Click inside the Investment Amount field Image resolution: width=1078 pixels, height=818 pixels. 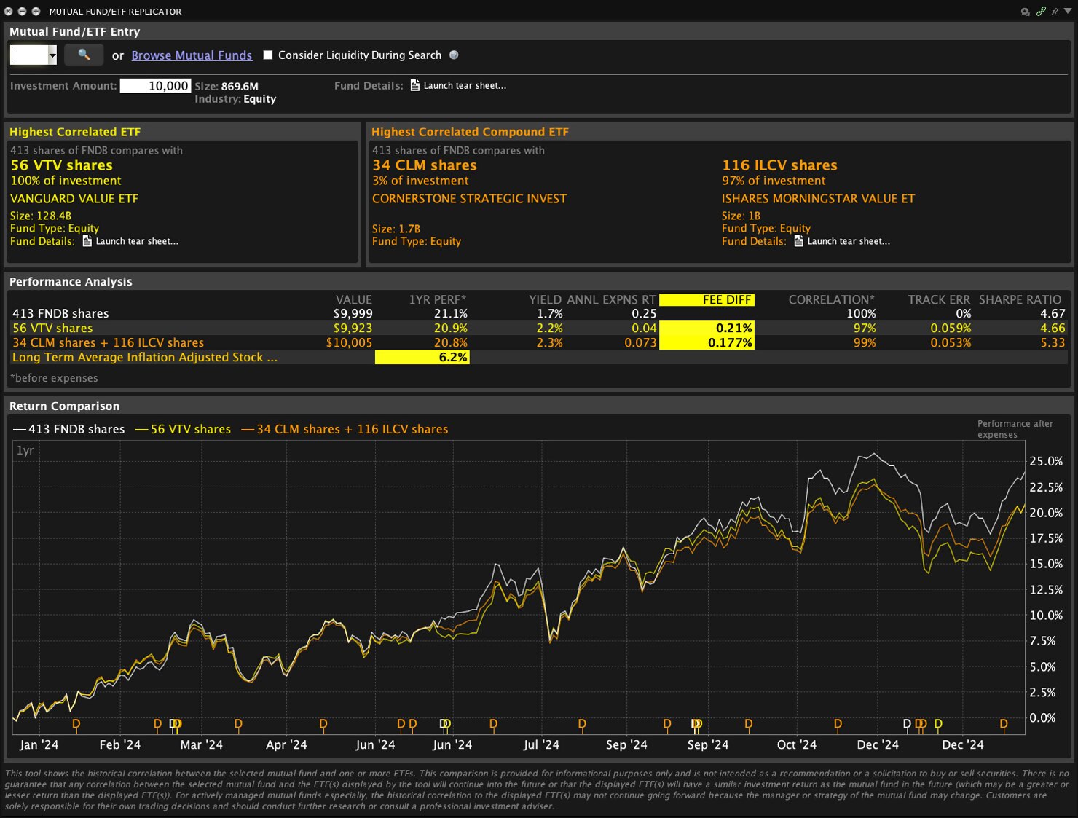click(x=155, y=85)
